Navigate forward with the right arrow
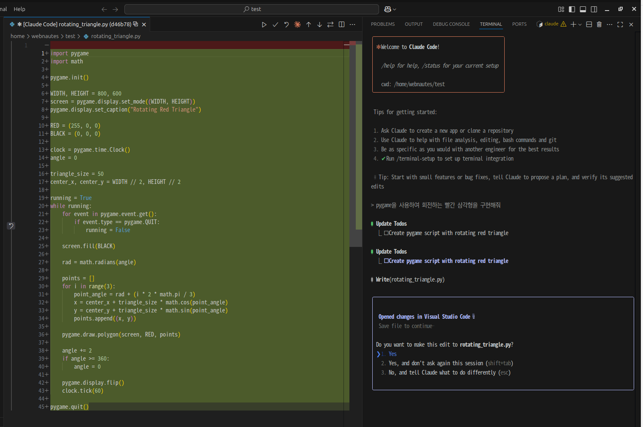The width and height of the screenshot is (643, 427). point(115,9)
